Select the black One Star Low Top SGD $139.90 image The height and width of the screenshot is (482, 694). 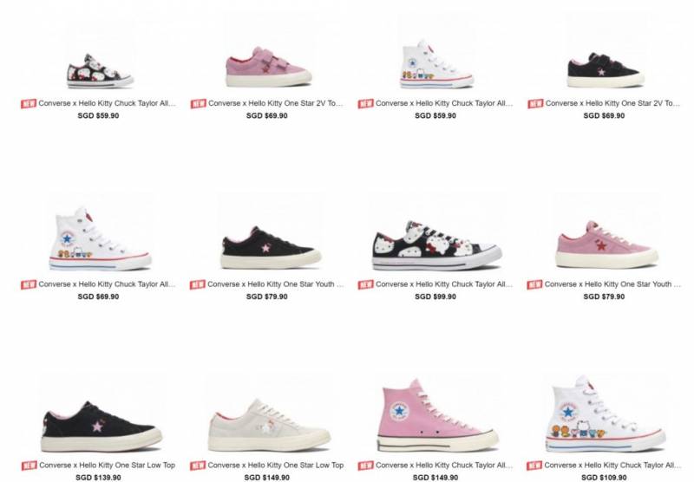tap(101, 427)
